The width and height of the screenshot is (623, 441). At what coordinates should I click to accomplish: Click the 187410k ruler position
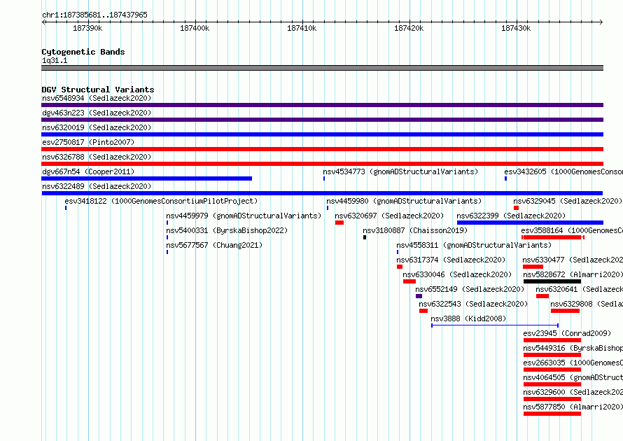302,28
